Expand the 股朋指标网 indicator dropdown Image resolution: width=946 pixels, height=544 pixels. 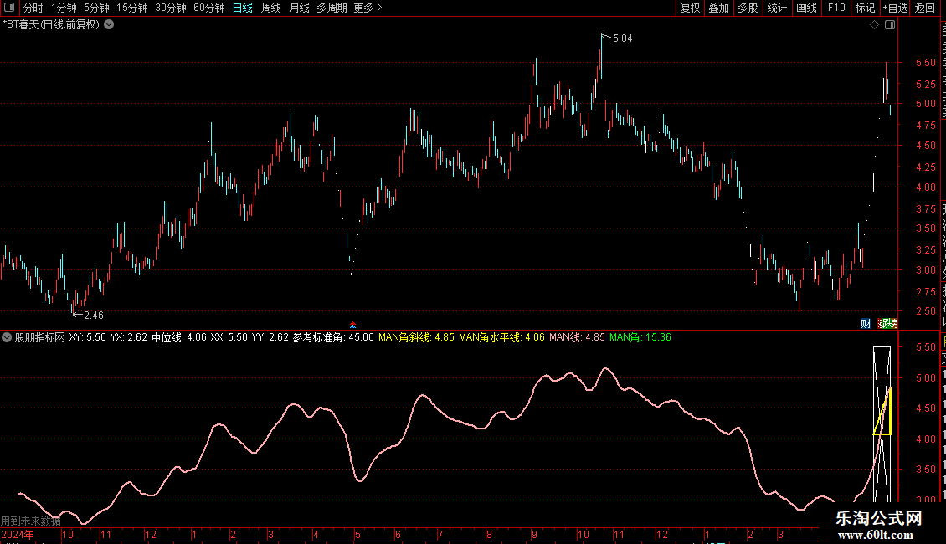pyautogui.click(x=7, y=338)
